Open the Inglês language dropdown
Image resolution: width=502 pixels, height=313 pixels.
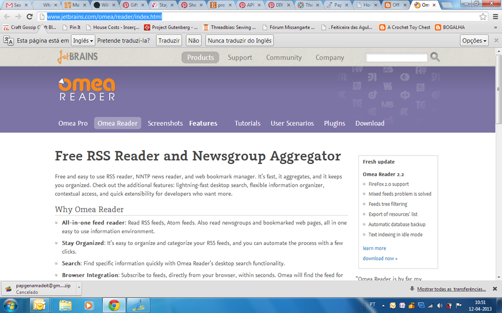[x=83, y=41]
